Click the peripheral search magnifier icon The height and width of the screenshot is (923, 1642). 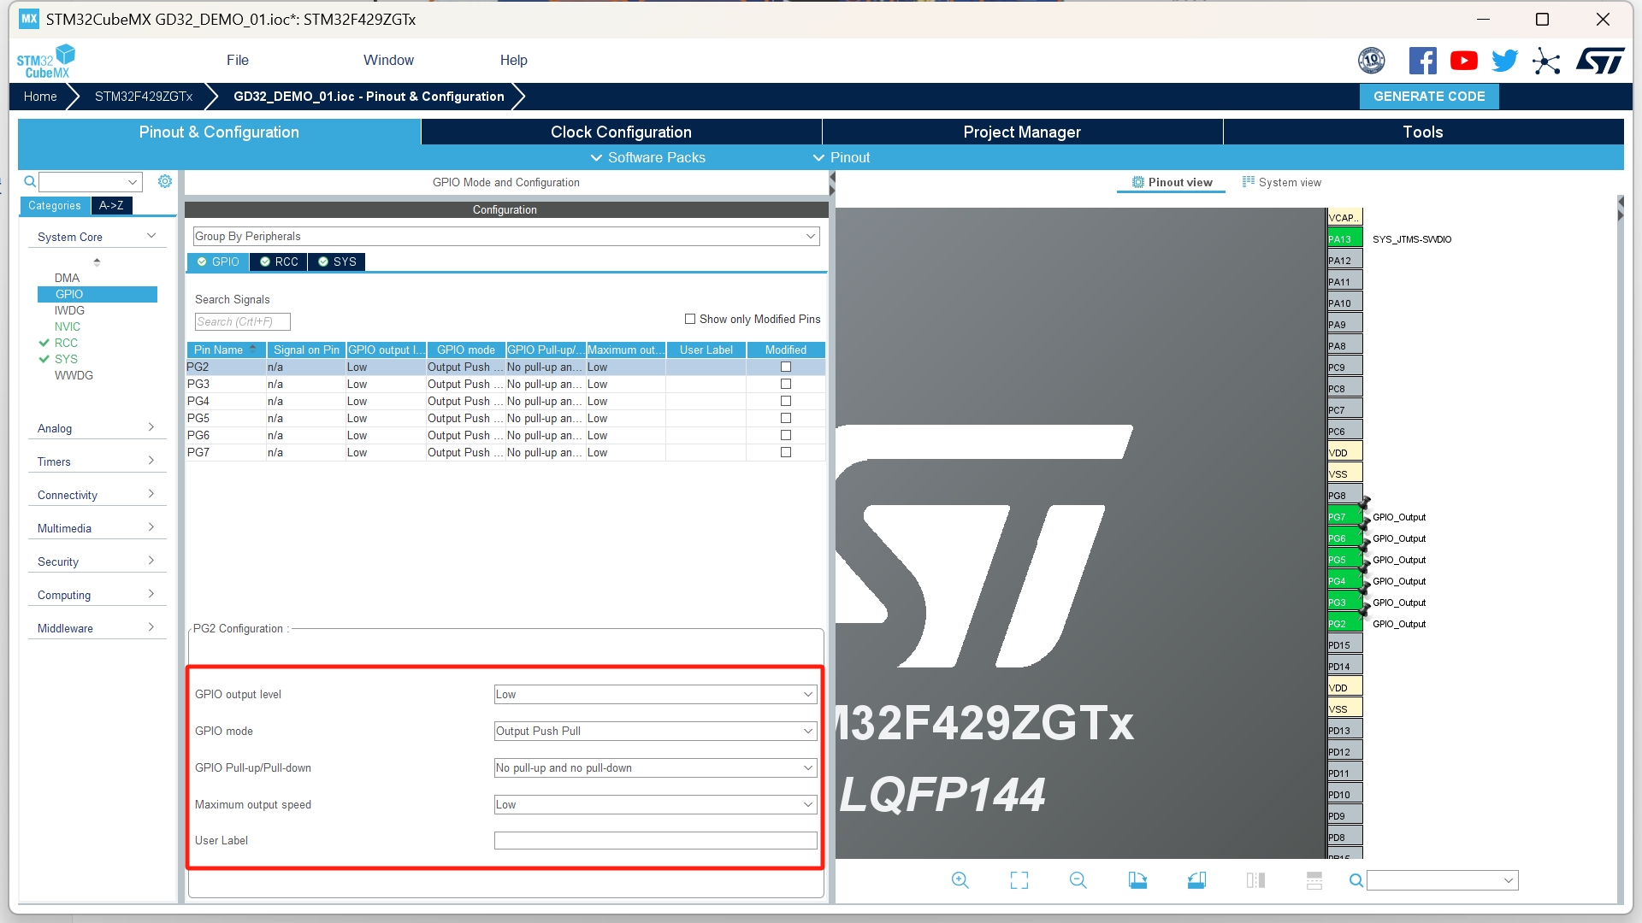point(30,181)
